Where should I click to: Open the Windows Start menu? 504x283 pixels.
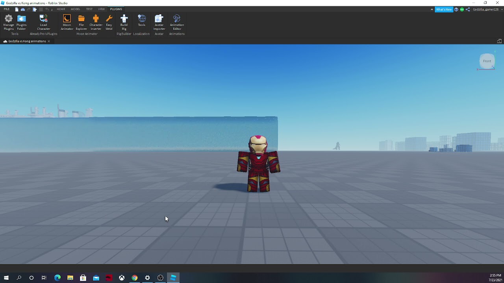6,278
